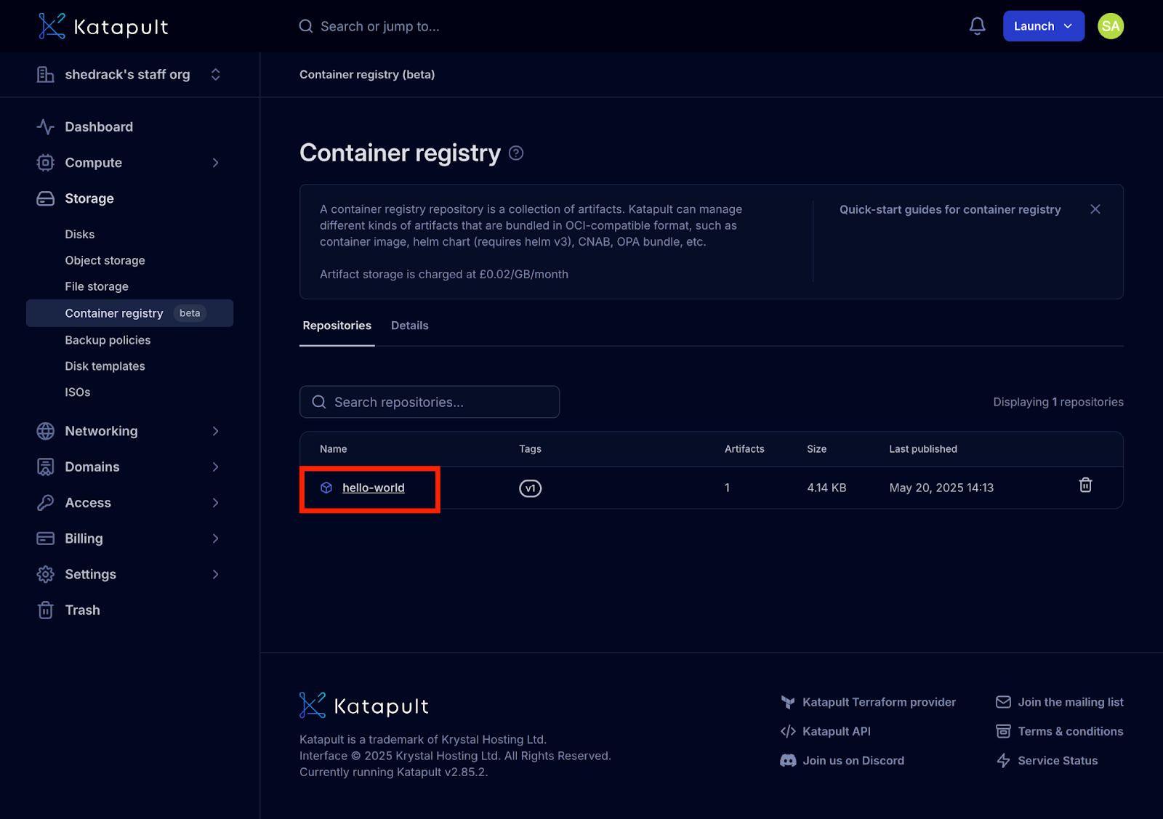Expand the Settings section chevron
The image size is (1163, 819).
[215, 574]
